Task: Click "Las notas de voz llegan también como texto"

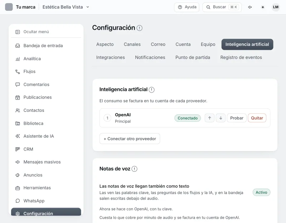Action: 144,186
